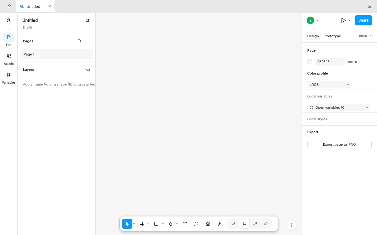Switch to the Design tab
This screenshot has height=235, width=377.
click(313, 36)
